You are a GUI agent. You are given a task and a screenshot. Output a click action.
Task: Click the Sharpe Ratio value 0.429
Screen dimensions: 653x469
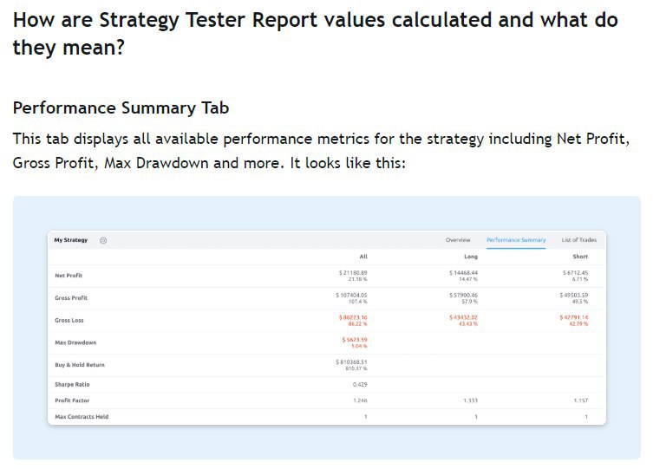pyautogui.click(x=360, y=384)
